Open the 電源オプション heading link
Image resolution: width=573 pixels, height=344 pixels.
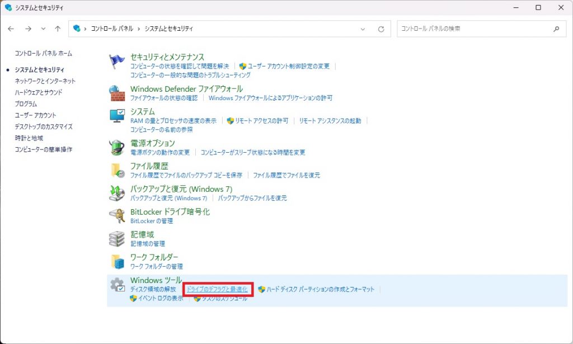[x=153, y=143]
